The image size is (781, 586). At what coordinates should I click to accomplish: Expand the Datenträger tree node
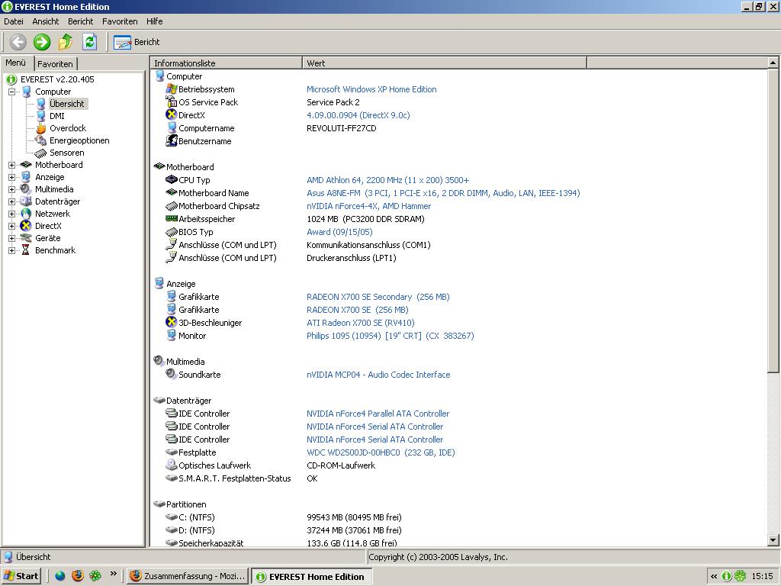click(x=12, y=201)
